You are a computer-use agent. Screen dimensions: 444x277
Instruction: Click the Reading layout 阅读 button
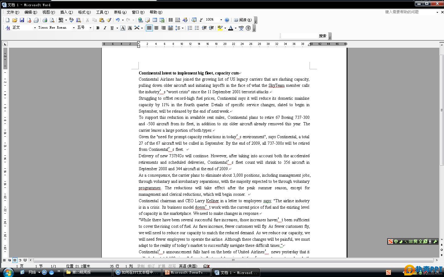point(243,20)
